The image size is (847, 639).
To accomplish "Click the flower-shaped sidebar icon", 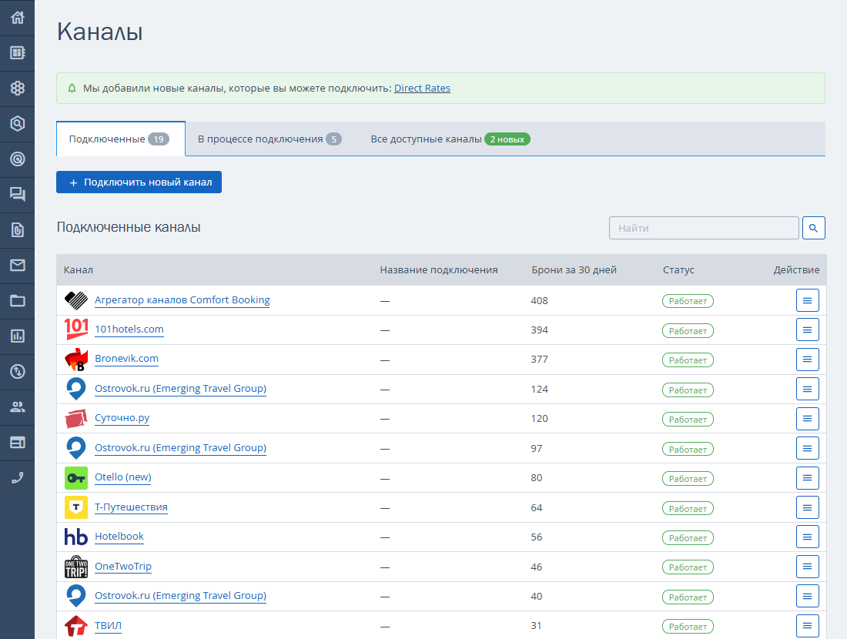I will [x=17, y=88].
